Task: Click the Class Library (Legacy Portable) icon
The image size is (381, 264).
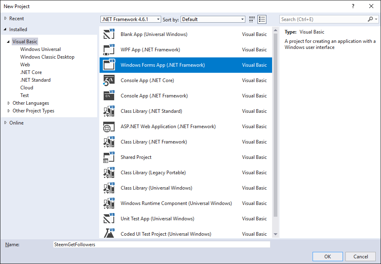Action: click(x=109, y=173)
